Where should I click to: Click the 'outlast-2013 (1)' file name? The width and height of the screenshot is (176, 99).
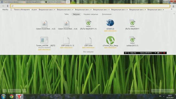tap(132, 46)
